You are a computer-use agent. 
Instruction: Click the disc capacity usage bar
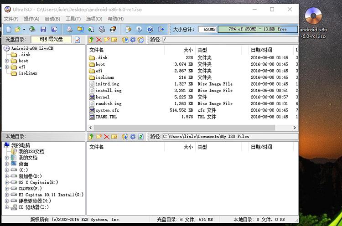pyautogui.click(x=257, y=29)
